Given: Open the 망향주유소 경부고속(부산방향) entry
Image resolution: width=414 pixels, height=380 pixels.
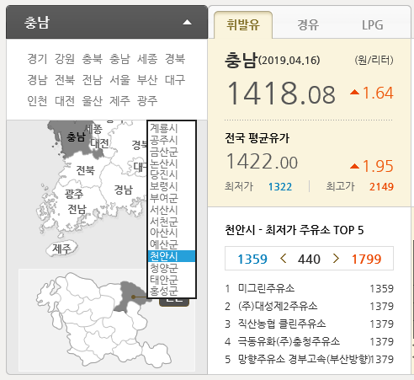Looking at the screenshot, I should click(x=309, y=359).
